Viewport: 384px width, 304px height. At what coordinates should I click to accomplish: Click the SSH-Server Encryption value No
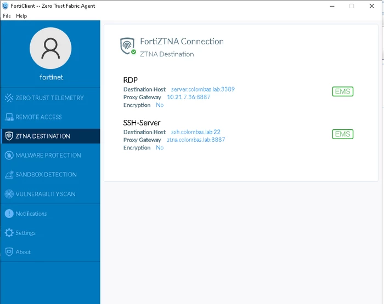click(160, 148)
